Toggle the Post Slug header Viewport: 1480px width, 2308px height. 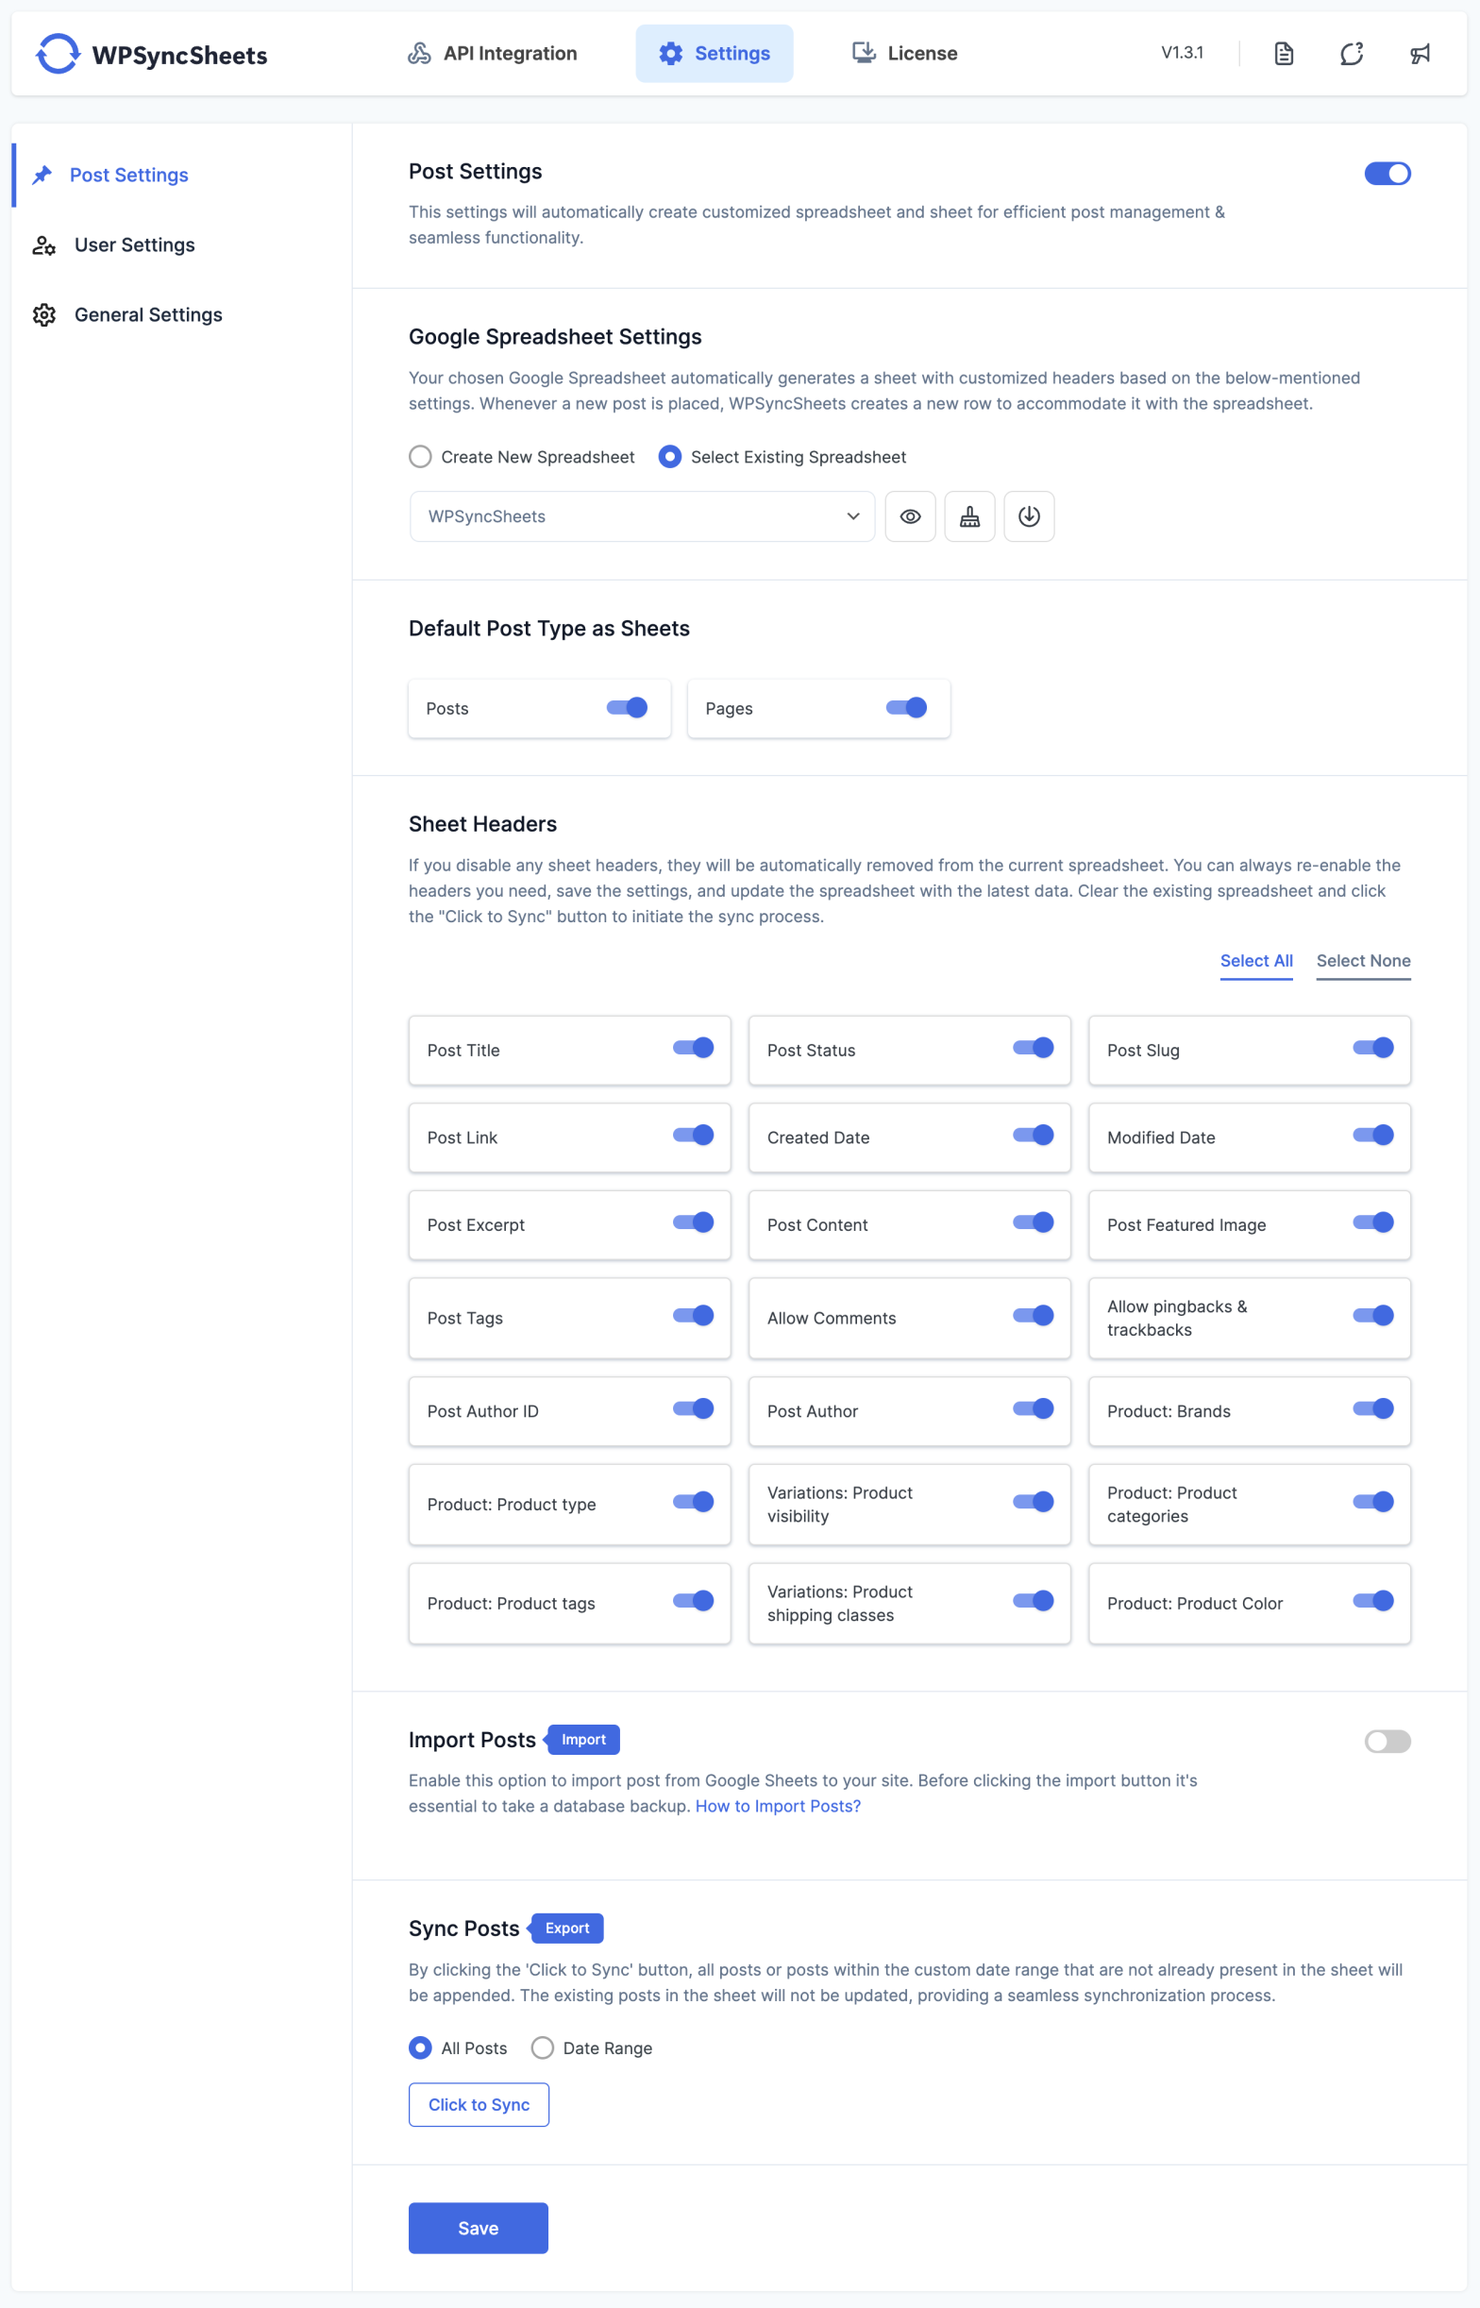[x=1373, y=1049]
